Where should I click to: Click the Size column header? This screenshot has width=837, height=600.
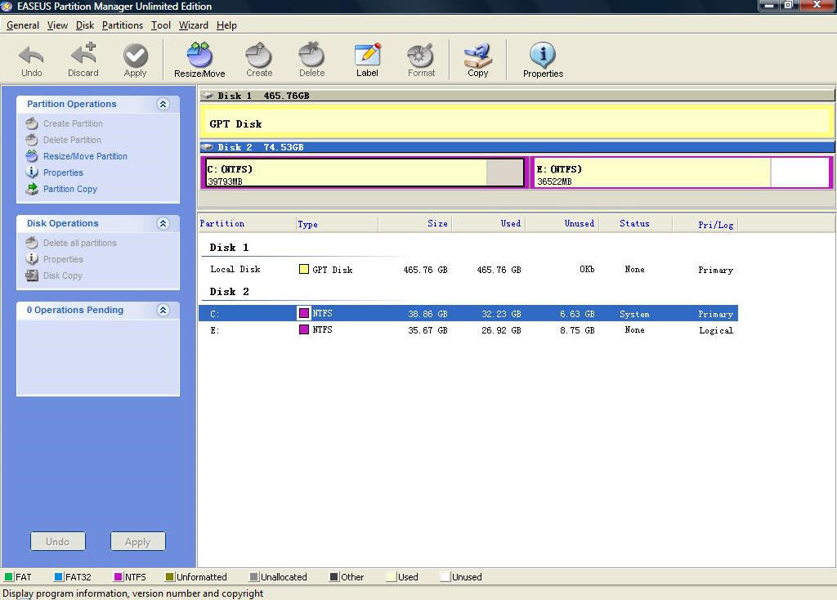pyautogui.click(x=414, y=224)
